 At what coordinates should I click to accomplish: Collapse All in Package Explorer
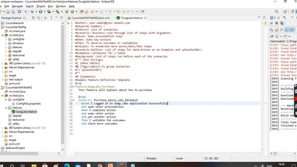click(x=33, y=18)
